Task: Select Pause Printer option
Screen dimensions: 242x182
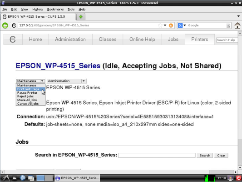Action: point(30,93)
